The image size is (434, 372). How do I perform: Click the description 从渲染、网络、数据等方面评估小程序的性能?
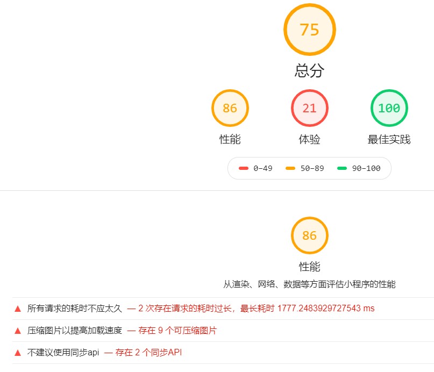click(309, 284)
